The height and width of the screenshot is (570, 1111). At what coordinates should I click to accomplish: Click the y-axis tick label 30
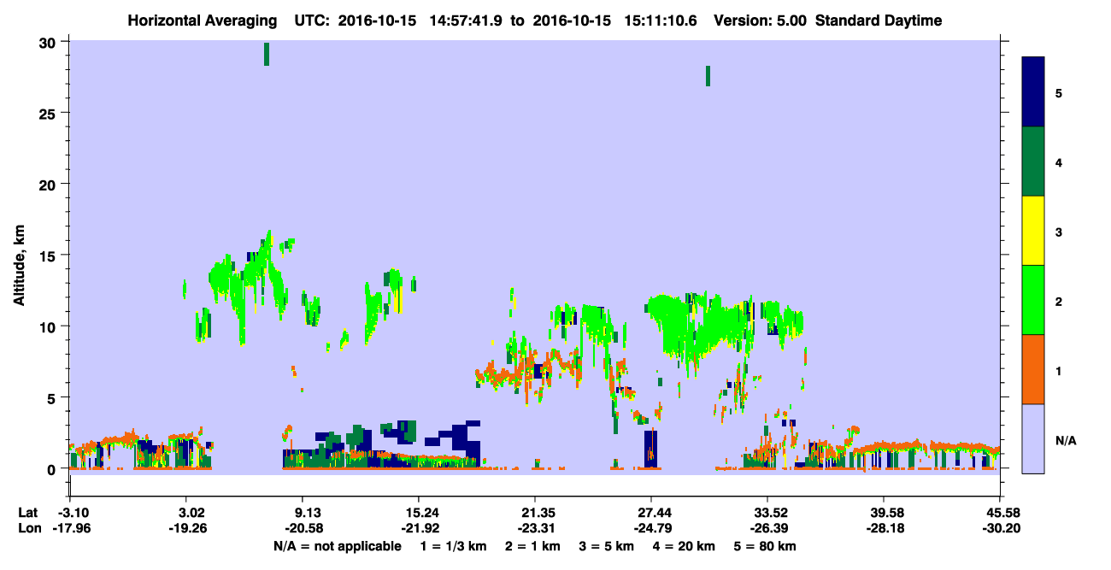point(50,42)
